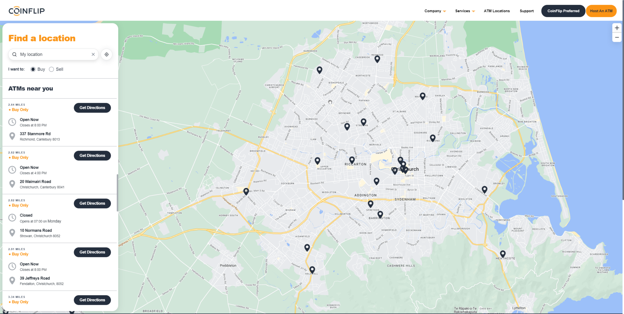Image resolution: width=624 pixels, height=314 pixels.
Task: Select the ATM pin near Aidanfield
Action: click(x=307, y=248)
